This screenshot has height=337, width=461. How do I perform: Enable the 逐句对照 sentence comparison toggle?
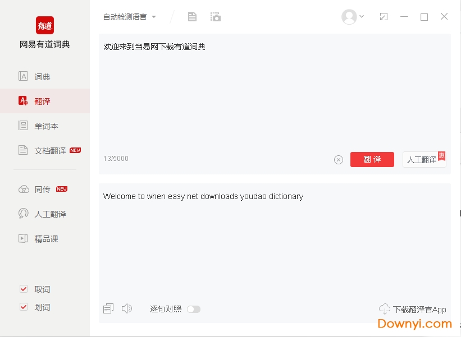pos(194,309)
